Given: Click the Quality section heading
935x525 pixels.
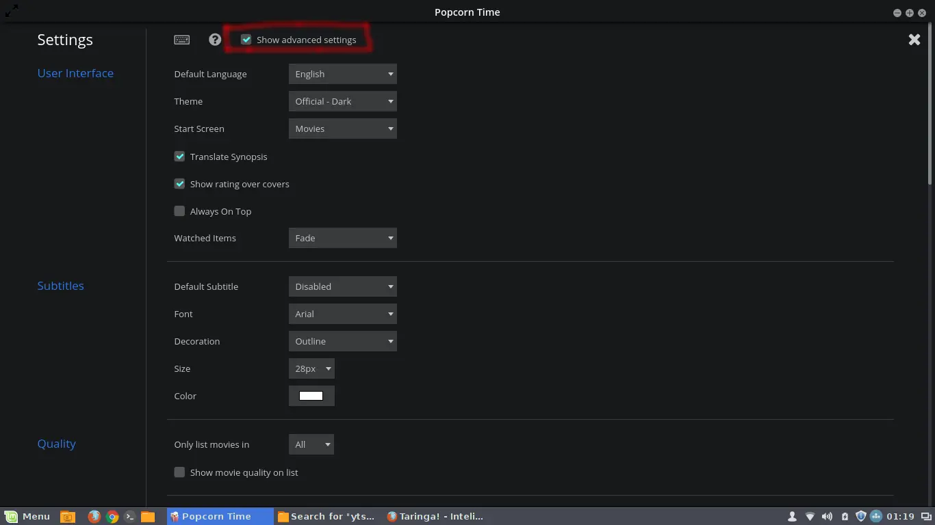Looking at the screenshot, I should 56,444.
